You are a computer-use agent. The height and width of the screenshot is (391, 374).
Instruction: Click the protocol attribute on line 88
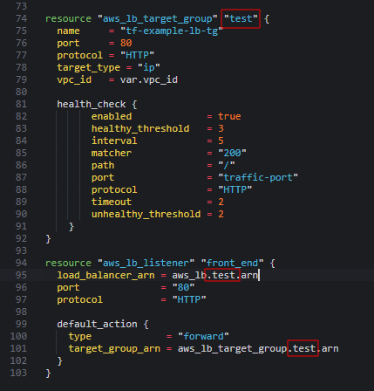(x=114, y=189)
